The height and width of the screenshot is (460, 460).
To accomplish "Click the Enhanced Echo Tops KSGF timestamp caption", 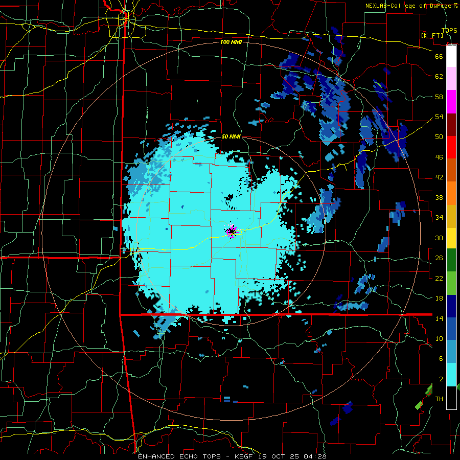I will pyautogui.click(x=232, y=456).
